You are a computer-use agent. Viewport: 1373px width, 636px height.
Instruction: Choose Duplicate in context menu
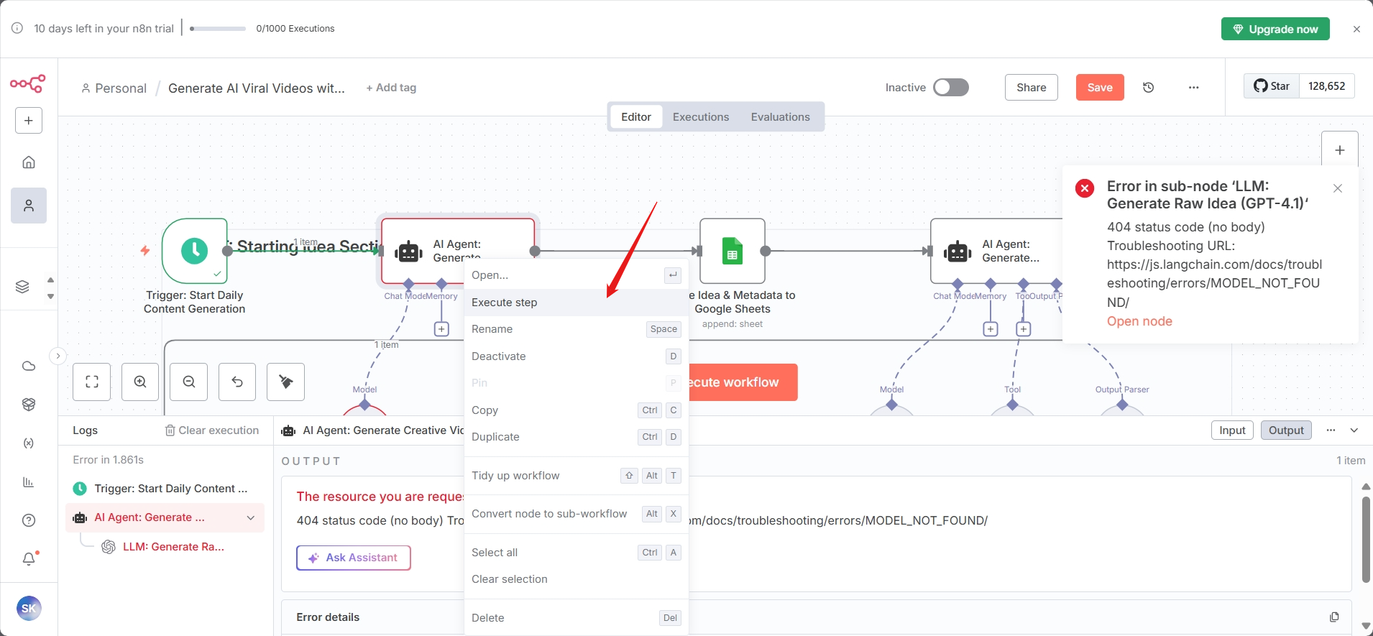tap(577, 437)
